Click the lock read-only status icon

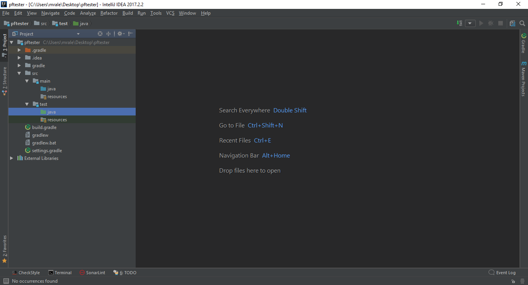pyautogui.click(x=513, y=282)
